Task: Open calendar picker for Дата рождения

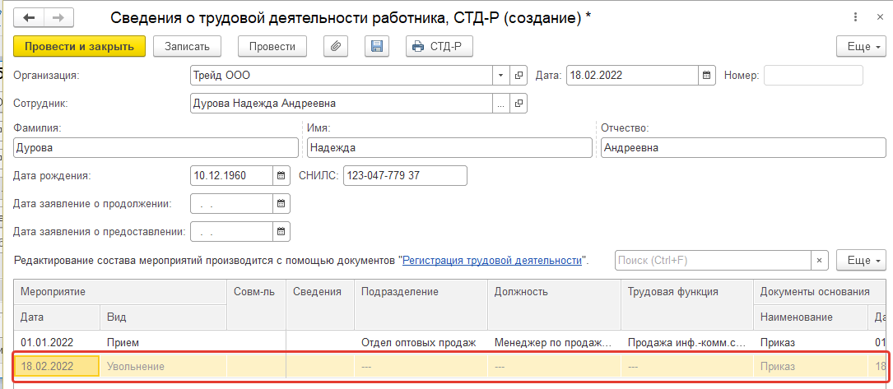Action: click(x=281, y=176)
